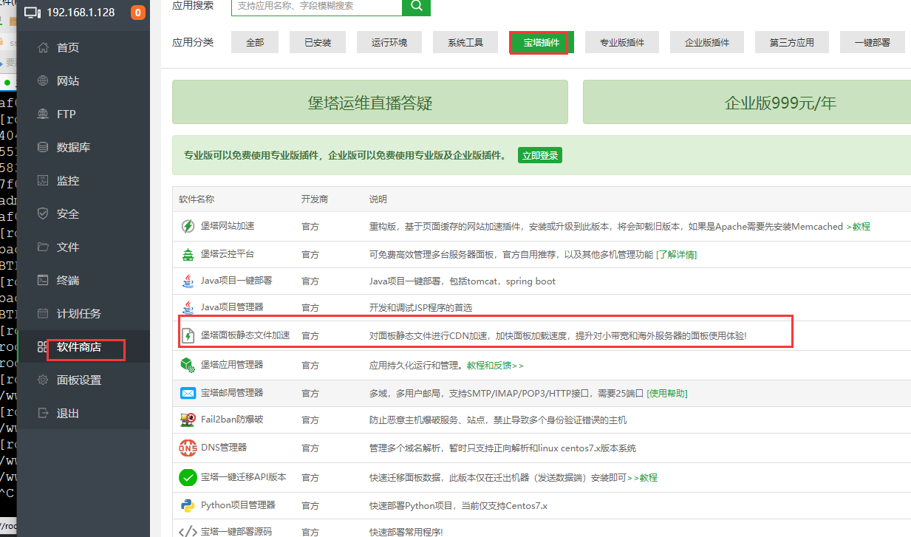911x537 pixels.
Task: Select the 全部 category tab
Action: (255, 43)
